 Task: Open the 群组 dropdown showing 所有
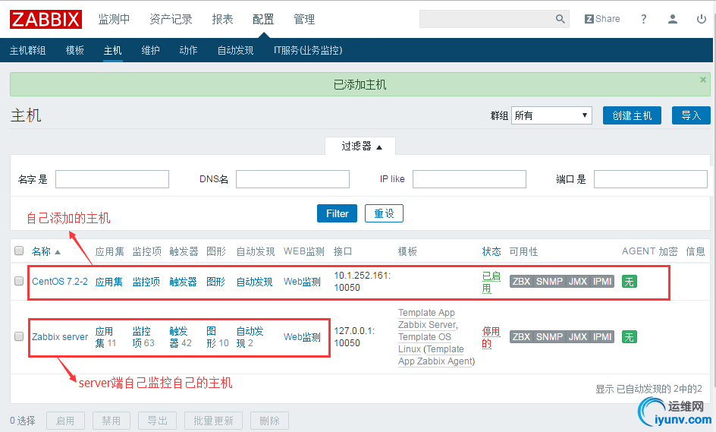(551, 115)
